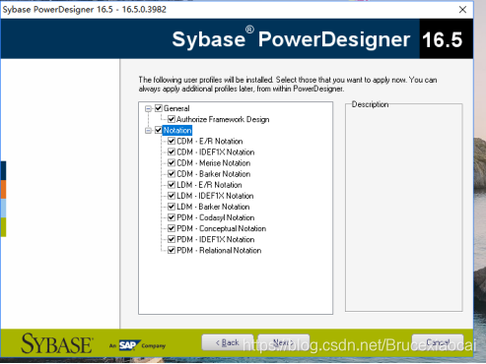Select the CDM - Merise Notation label
The height and width of the screenshot is (364, 486).
pyautogui.click(x=214, y=163)
